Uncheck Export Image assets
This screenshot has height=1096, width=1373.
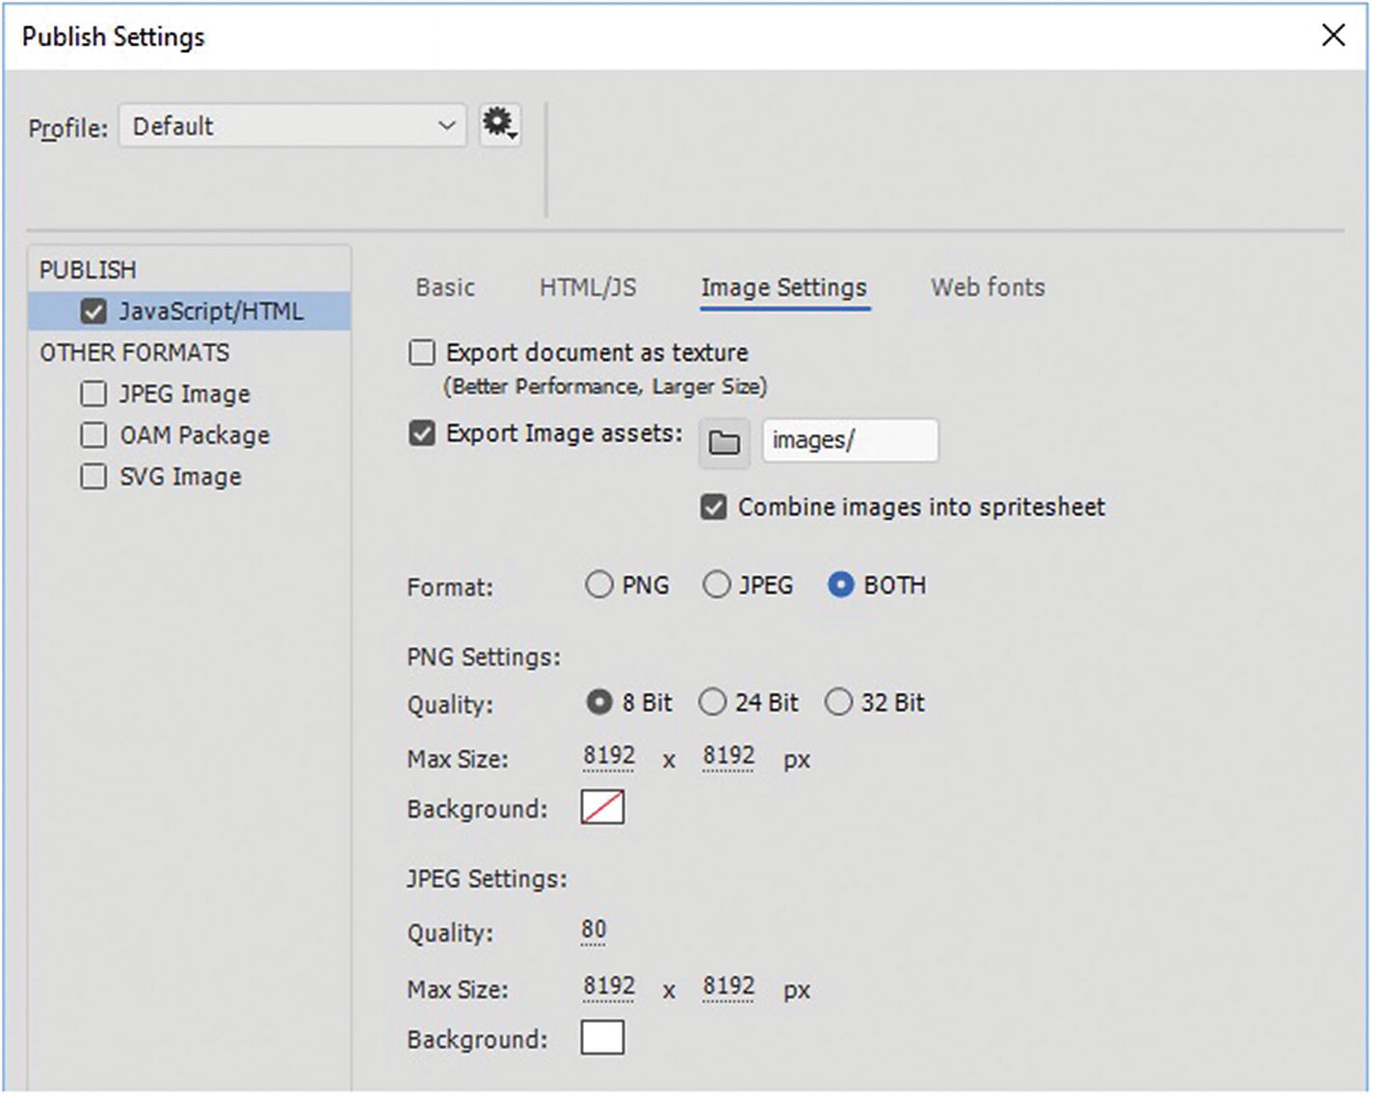422,433
